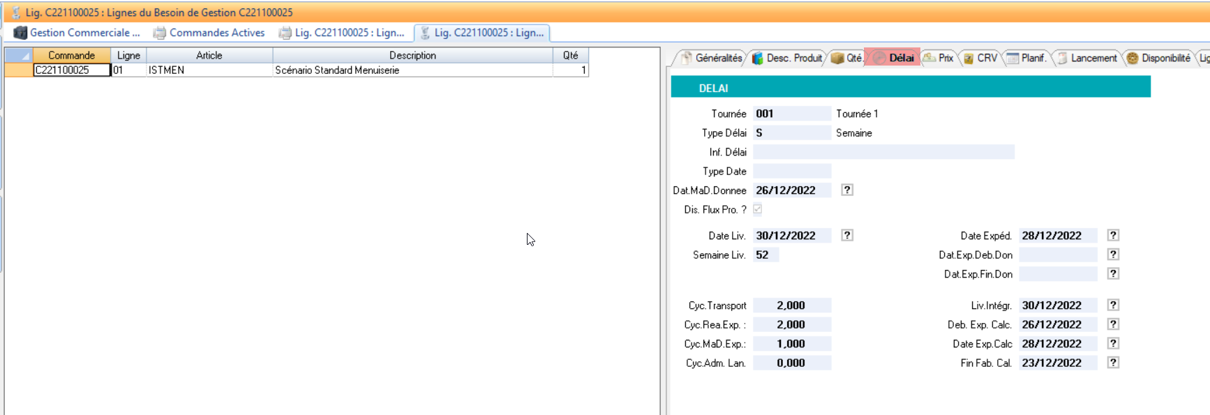Click the question mark beside Dat.Exp.Deb.Don
Image resolution: width=1210 pixels, height=415 pixels.
(x=1113, y=255)
